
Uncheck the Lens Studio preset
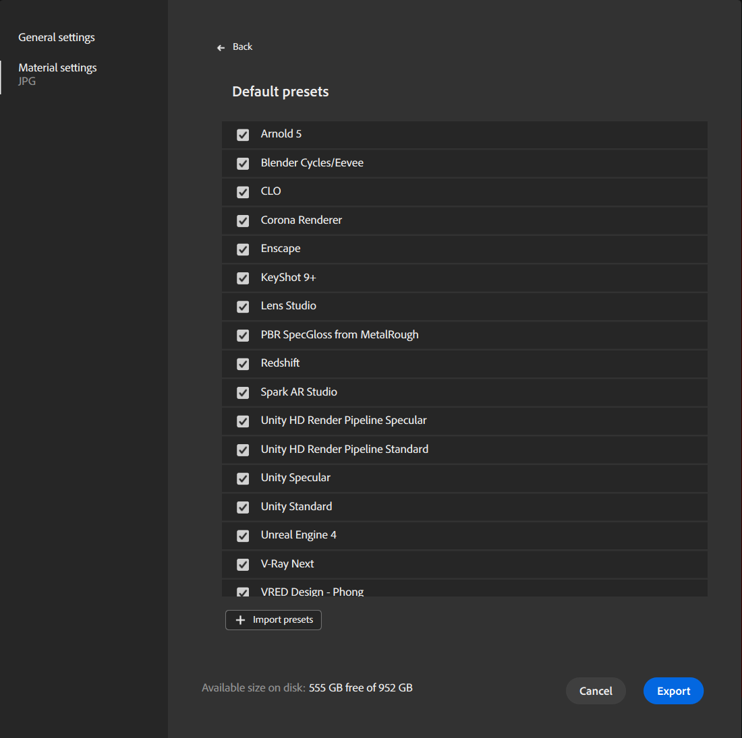(243, 307)
